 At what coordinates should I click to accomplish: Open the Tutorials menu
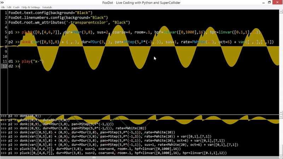tap(47, 7)
